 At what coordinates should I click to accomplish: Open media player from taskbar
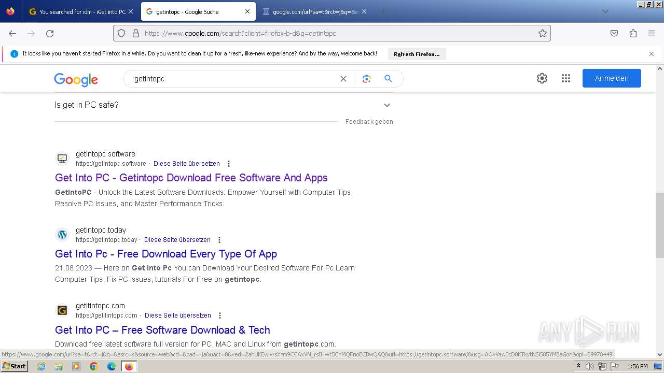click(76, 366)
